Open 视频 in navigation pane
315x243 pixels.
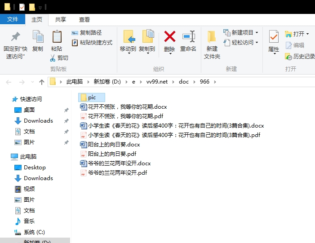coord(25,189)
